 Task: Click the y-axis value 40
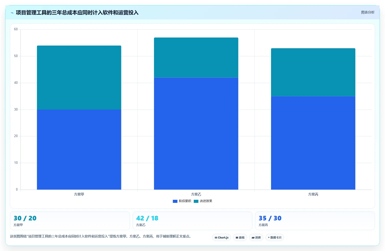point(16,83)
